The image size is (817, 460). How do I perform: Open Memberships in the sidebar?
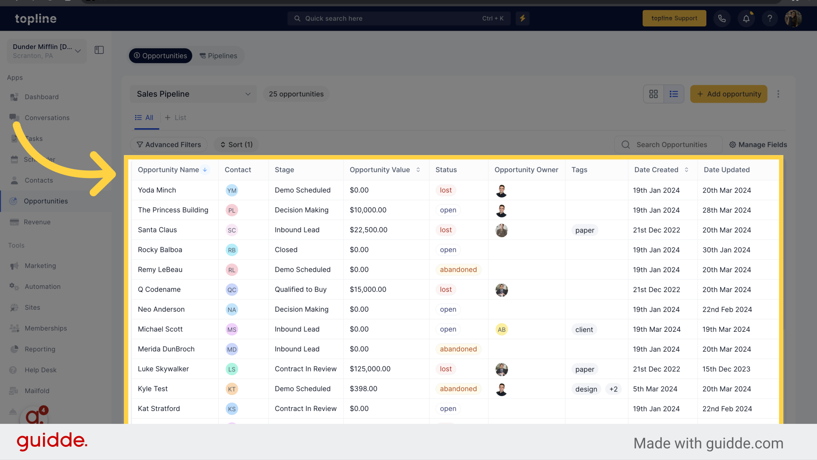[46, 328]
